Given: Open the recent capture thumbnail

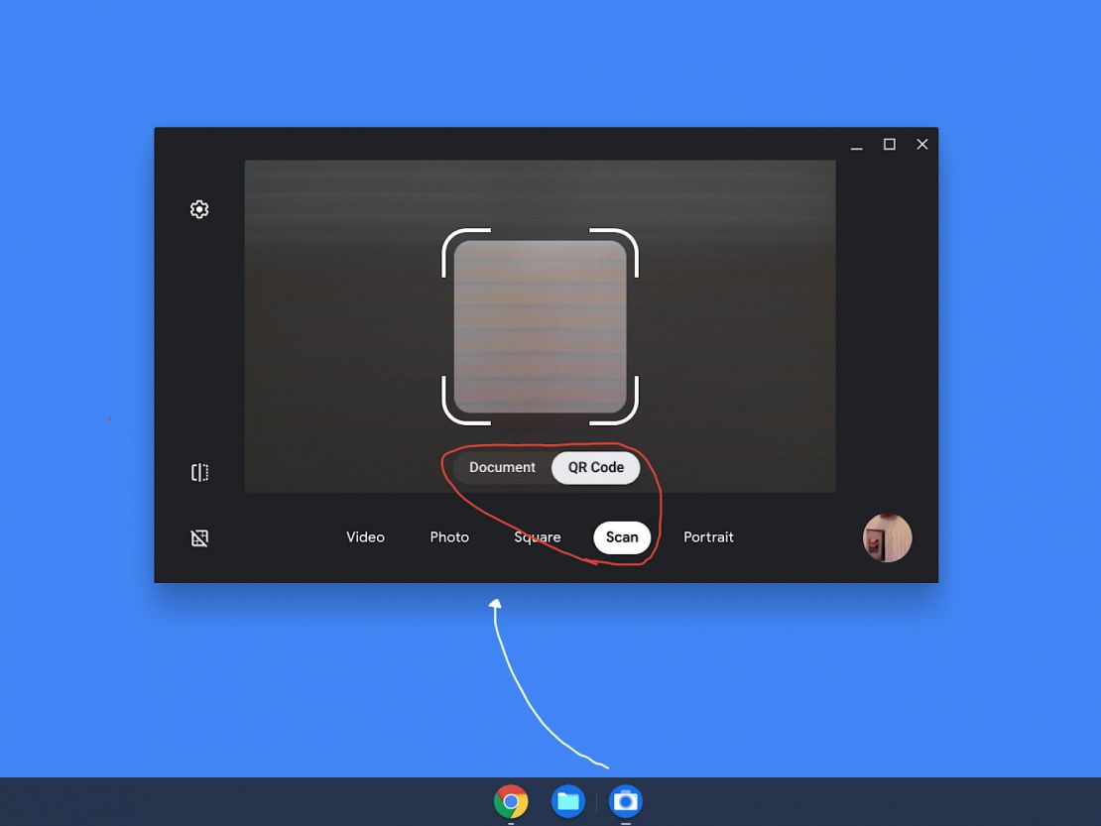Looking at the screenshot, I should click(887, 537).
